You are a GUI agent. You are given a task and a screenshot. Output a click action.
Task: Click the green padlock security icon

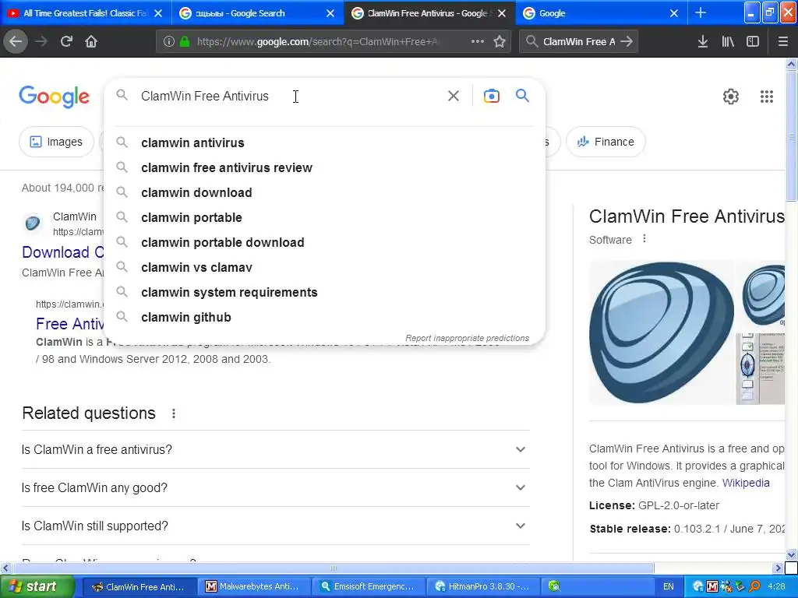(x=185, y=42)
